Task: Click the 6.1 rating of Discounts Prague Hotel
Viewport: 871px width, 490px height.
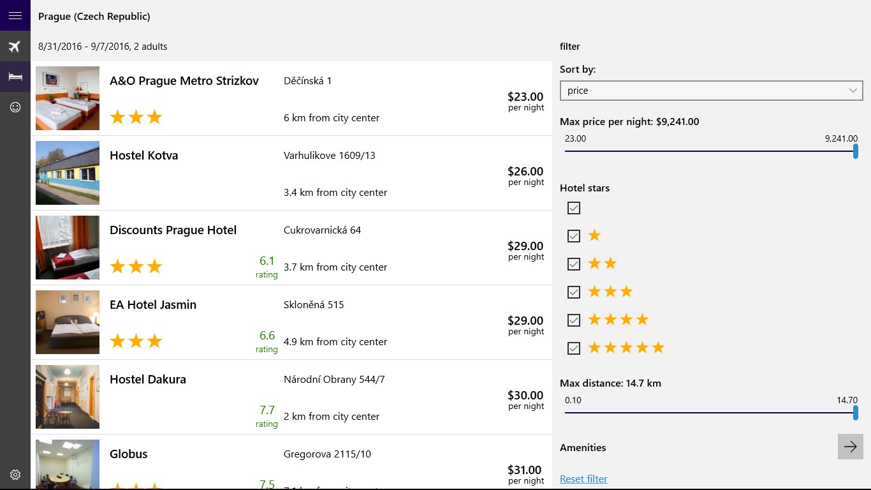Action: [x=267, y=261]
